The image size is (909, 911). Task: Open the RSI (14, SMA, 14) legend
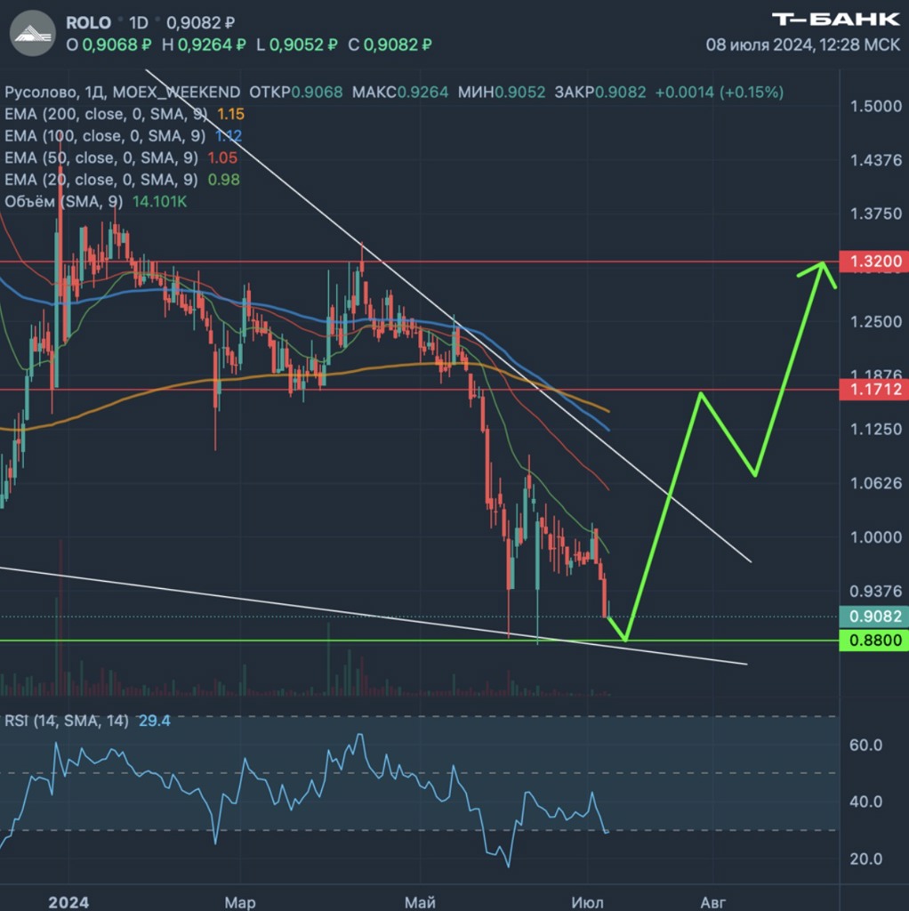point(67,721)
